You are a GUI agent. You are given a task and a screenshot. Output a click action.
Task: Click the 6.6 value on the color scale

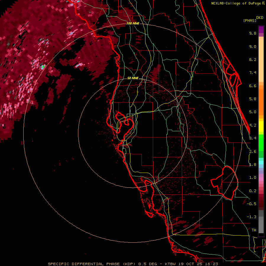point(253,86)
